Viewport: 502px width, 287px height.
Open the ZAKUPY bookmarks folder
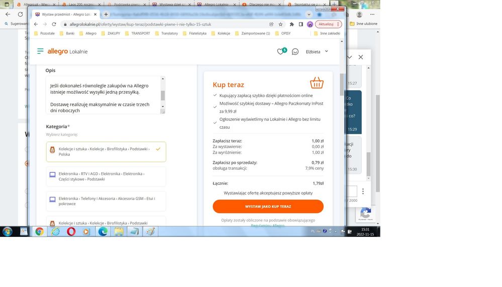[x=111, y=33]
